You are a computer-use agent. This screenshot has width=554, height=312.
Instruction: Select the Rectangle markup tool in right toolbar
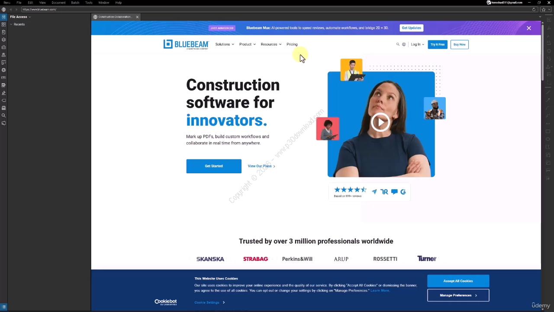click(x=548, y=131)
